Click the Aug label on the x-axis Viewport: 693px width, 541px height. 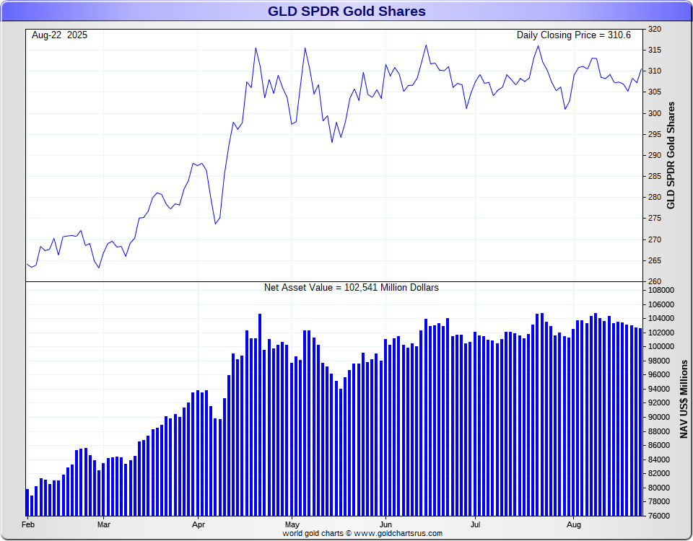[574, 524]
